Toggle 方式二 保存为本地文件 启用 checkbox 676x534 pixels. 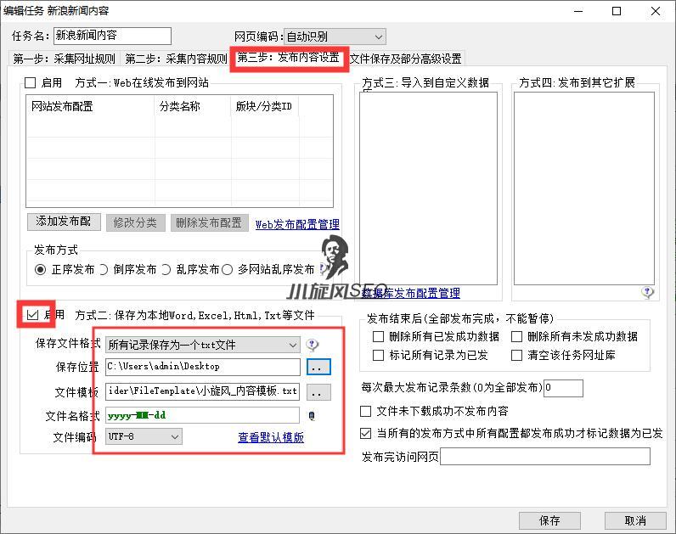(32, 315)
